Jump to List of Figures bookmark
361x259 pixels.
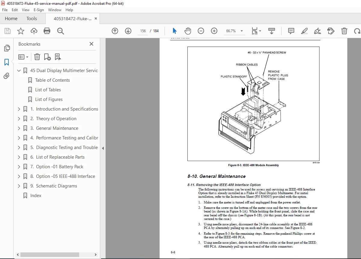click(x=49, y=99)
